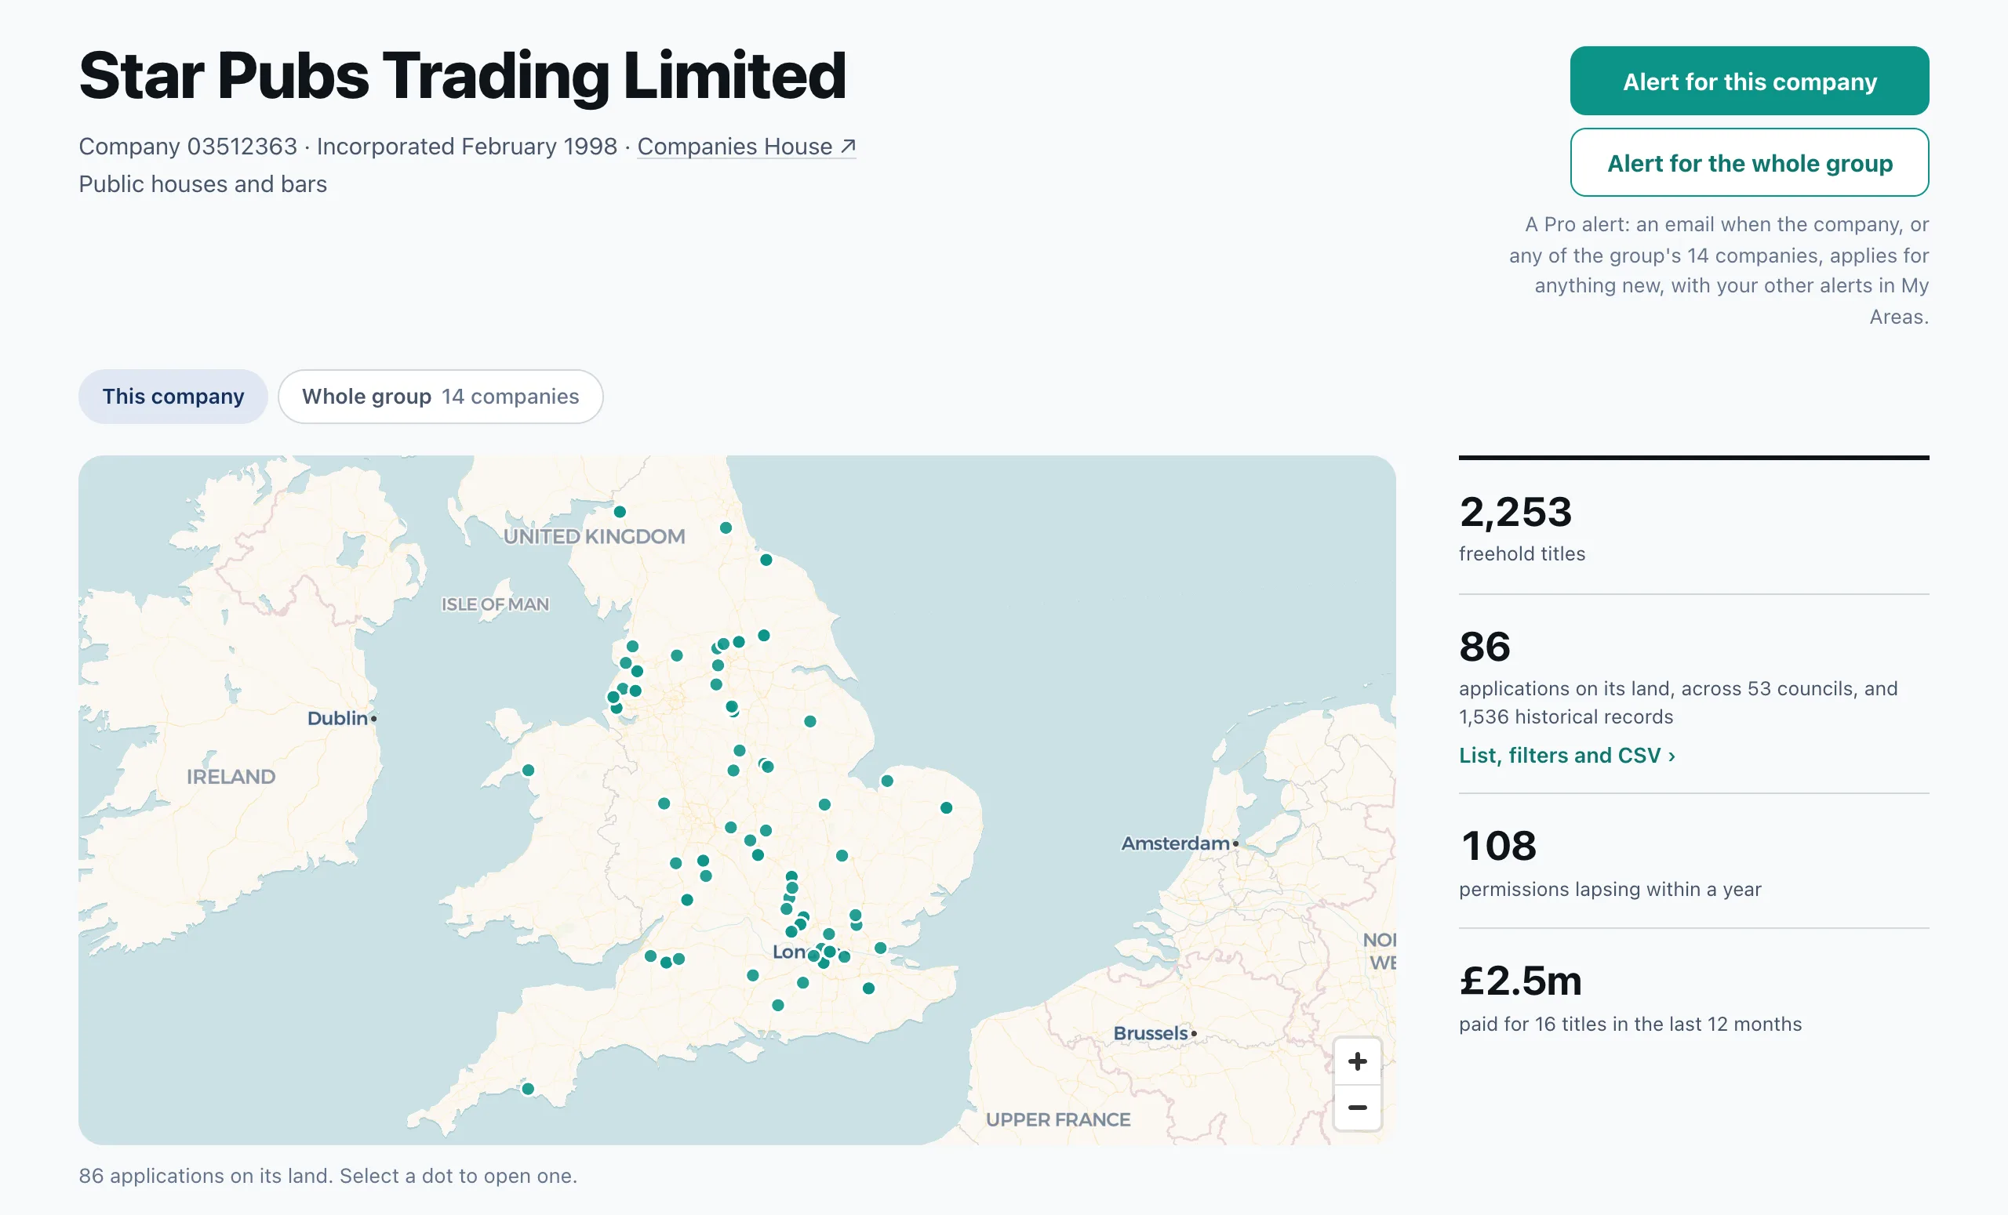The image size is (2008, 1215).
Task: Switch to Whole group 14 companies tab
Action: click(x=440, y=397)
